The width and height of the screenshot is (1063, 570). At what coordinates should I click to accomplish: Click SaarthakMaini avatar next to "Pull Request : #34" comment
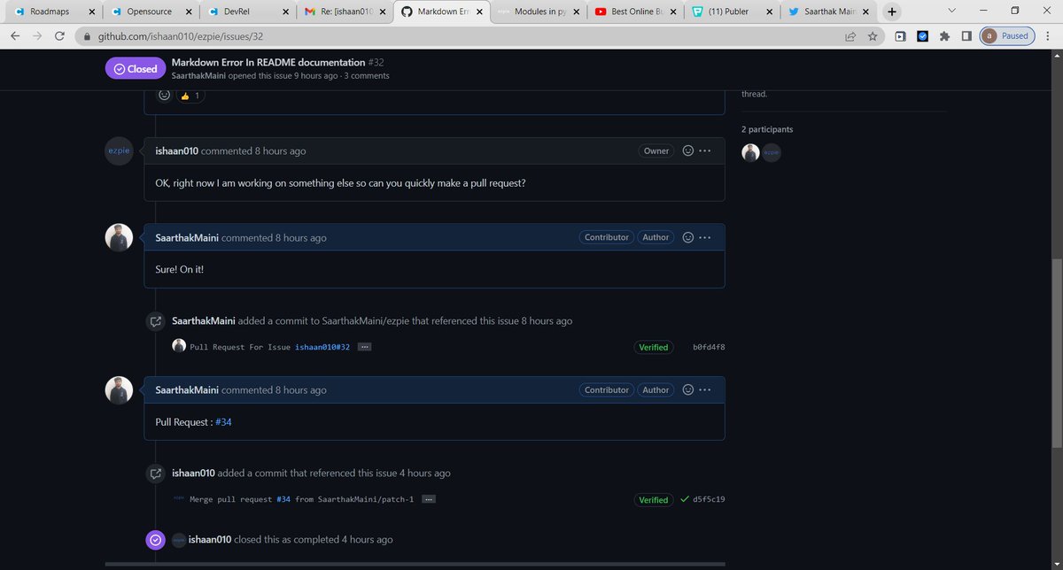119,390
